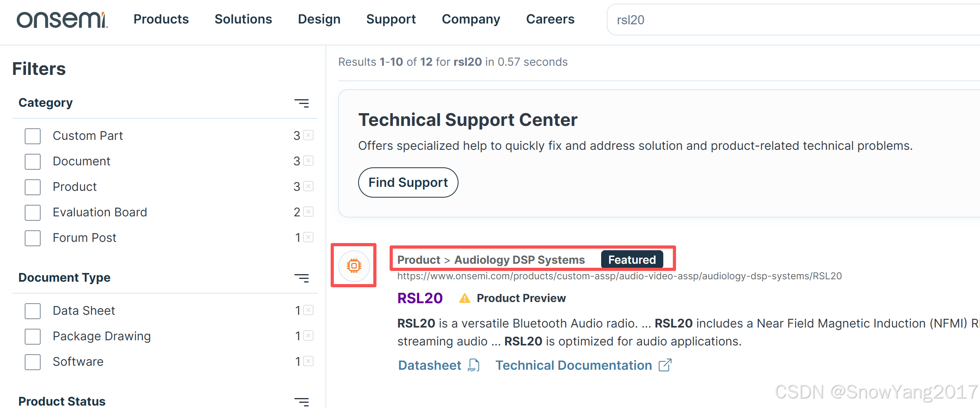
Task: Click the results count summary text
Action: point(453,62)
